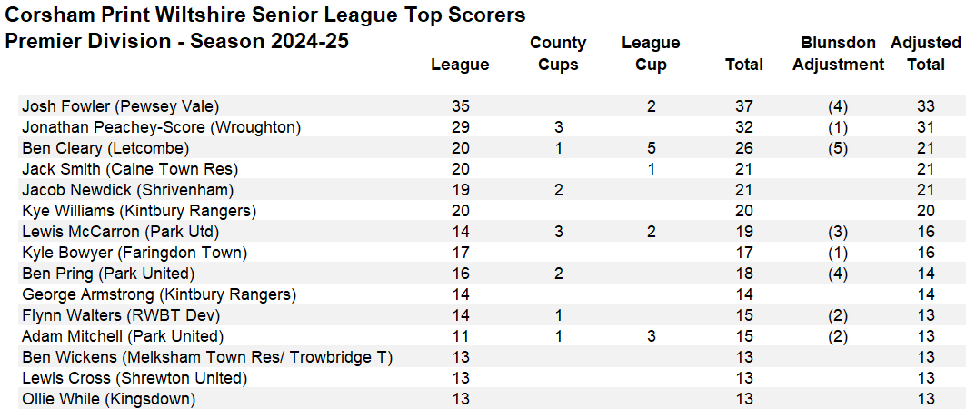Screen dimensions: 966x409
Task: Select Ben Cleary's Blunsdon Adjustment value (5)
Action: pyautogui.click(x=838, y=148)
